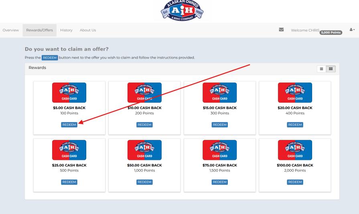This screenshot has height=214, width=359.
Task: Click the '500 Points' text
Action: (x=69, y=170)
